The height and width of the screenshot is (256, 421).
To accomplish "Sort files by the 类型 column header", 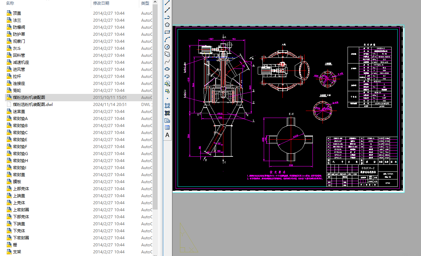I will pyautogui.click(x=146, y=3).
